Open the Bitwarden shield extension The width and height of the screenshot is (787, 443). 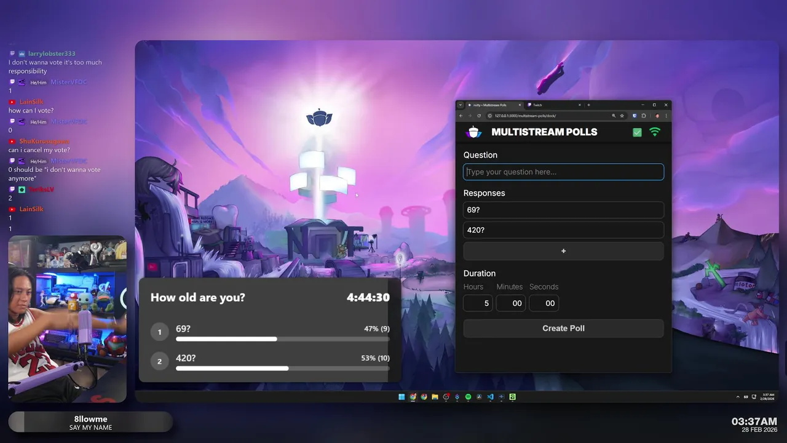(635, 116)
